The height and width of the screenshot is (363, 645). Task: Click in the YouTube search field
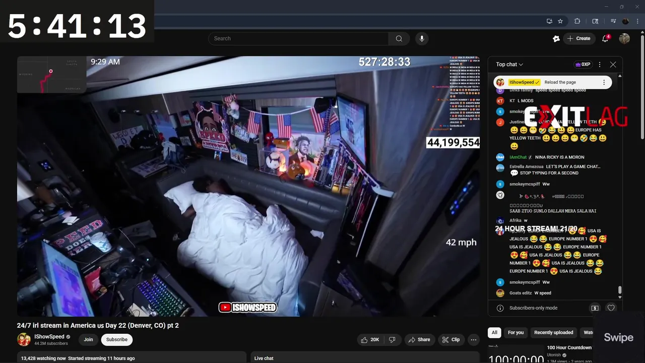[x=298, y=38]
